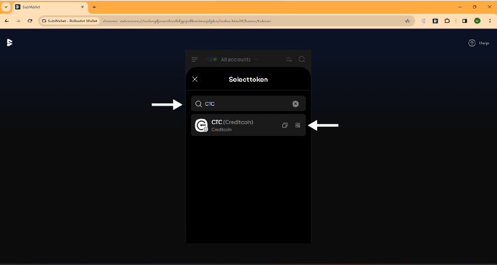497x265 pixels.
Task: Show QR code for CTC Creditcoin
Action: click(298, 125)
